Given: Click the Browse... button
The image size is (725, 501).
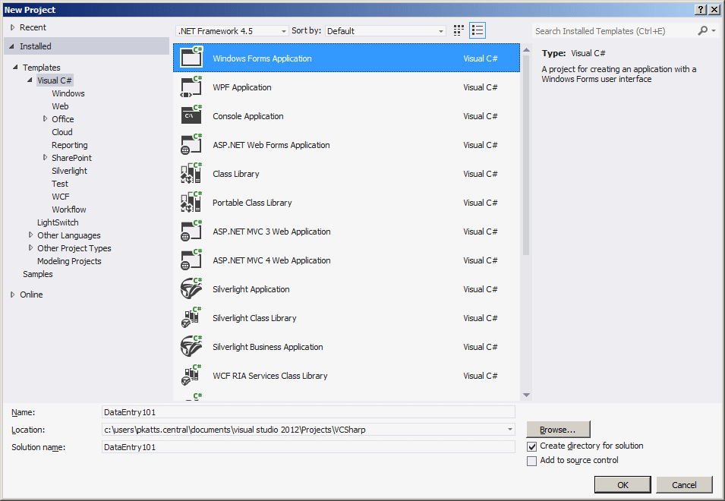Looking at the screenshot, I should 558,430.
